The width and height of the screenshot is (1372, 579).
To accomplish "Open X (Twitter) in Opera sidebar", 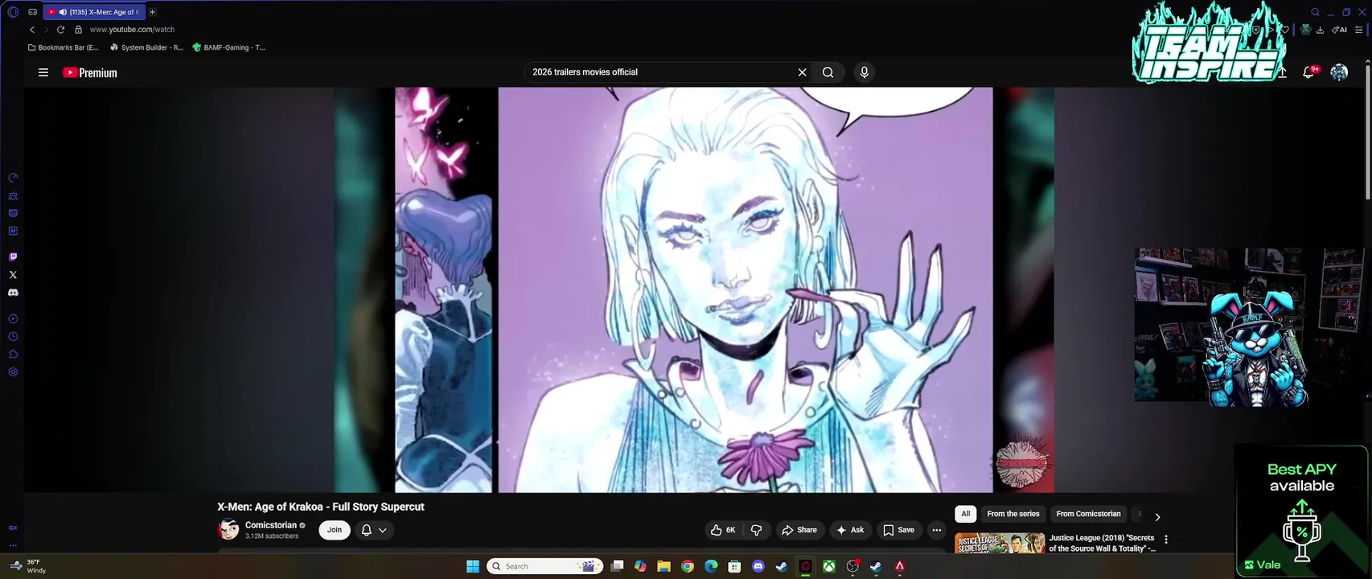I will tap(13, 275).
